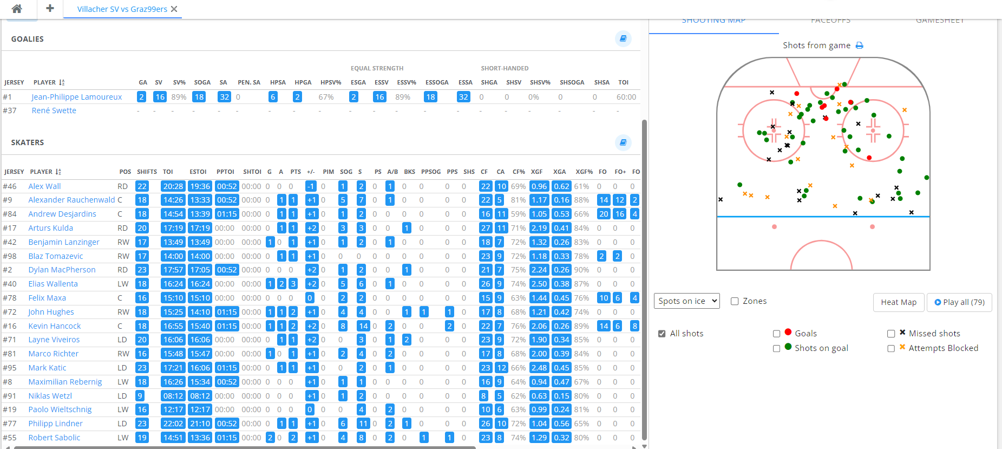This screenshot has height=449, width=1002.
Task: Sort goalies by Player column icon
Action: pyautogui.click(x=62, y=82)
